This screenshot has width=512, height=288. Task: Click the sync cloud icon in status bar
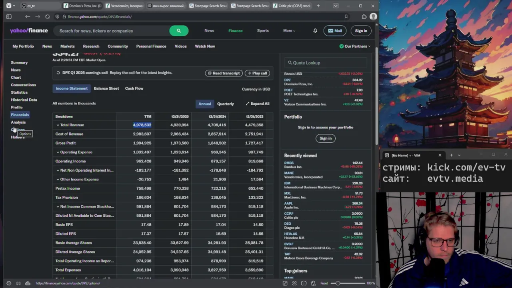pyautogui.click(x=28, y=283)
